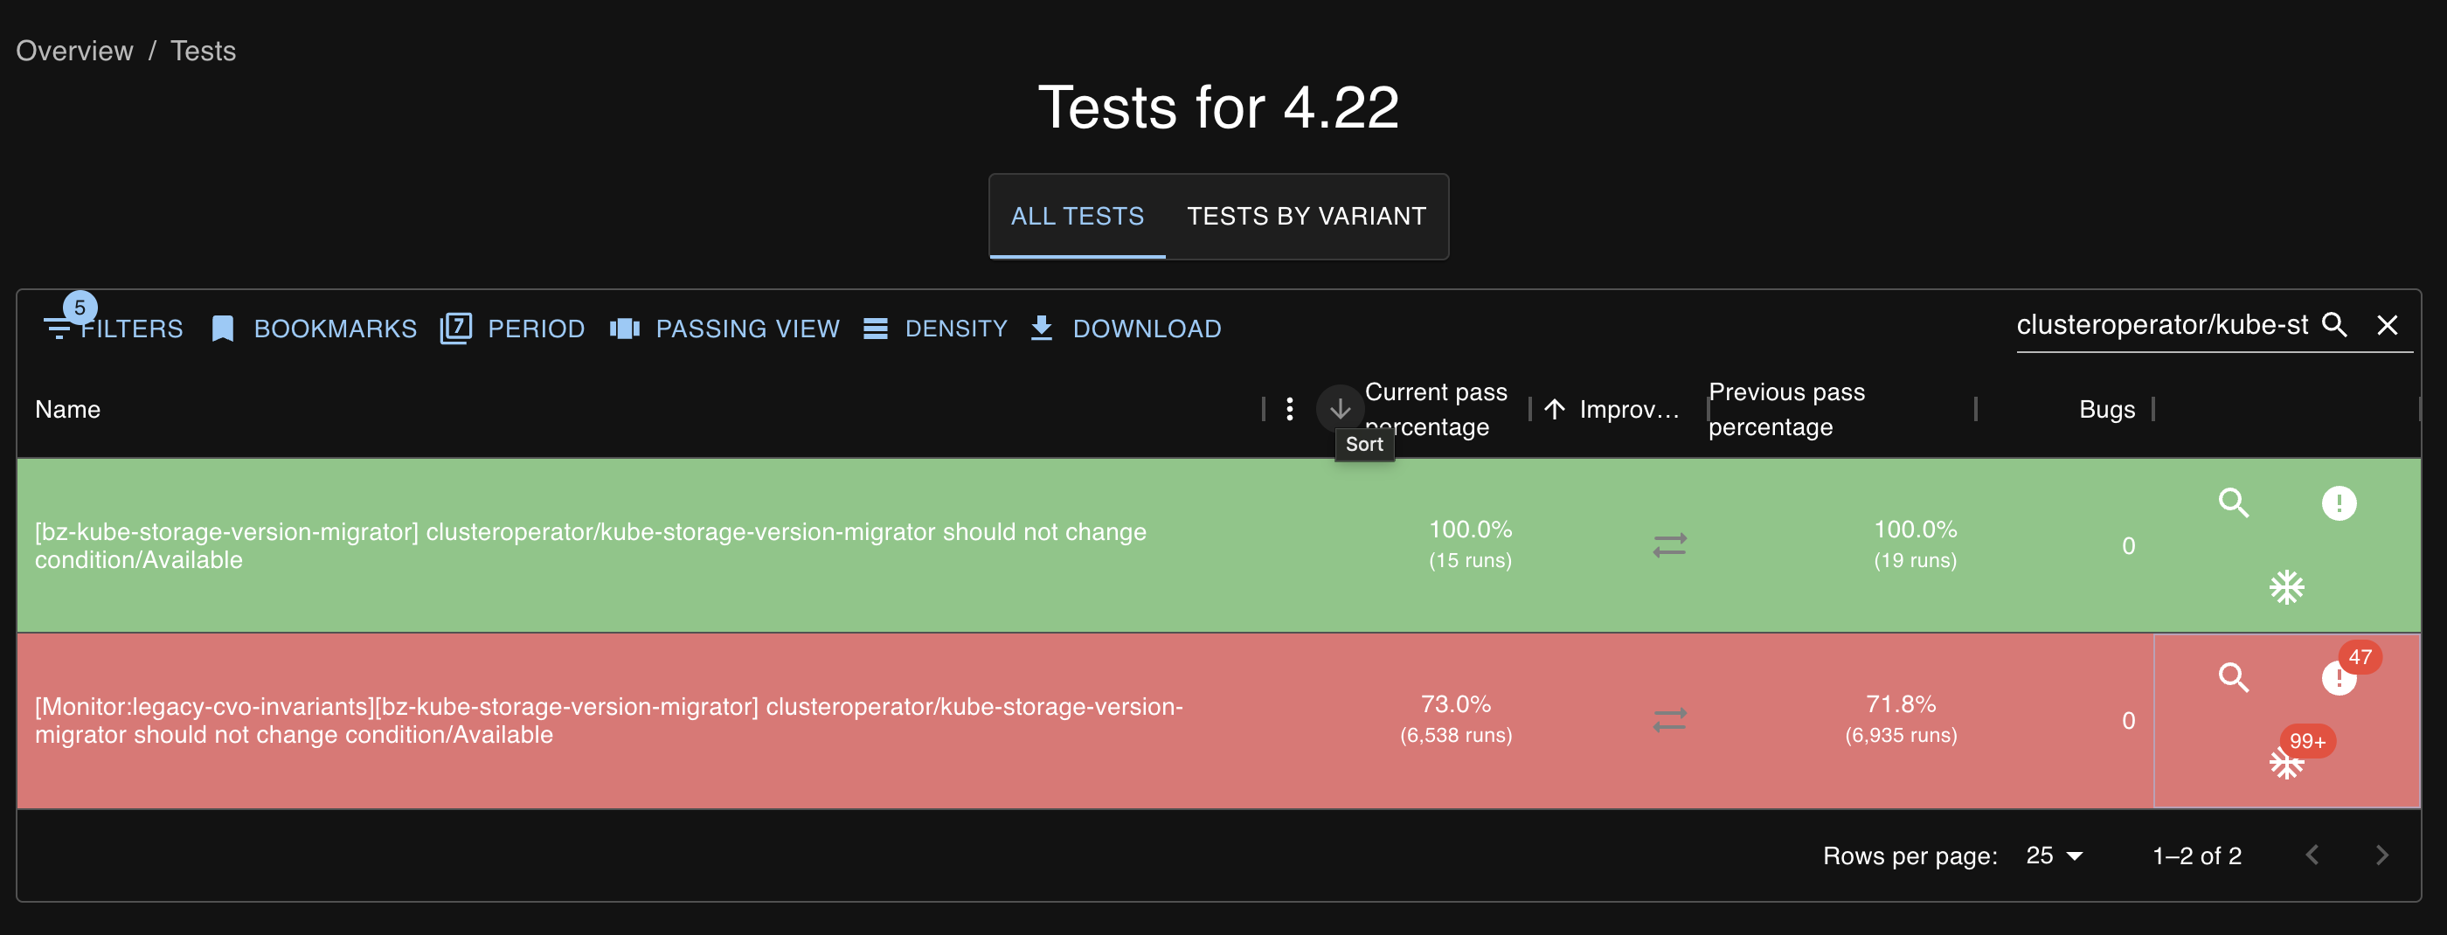
Task: Click alert icon with 47 badge
Action: (2339, 677)
